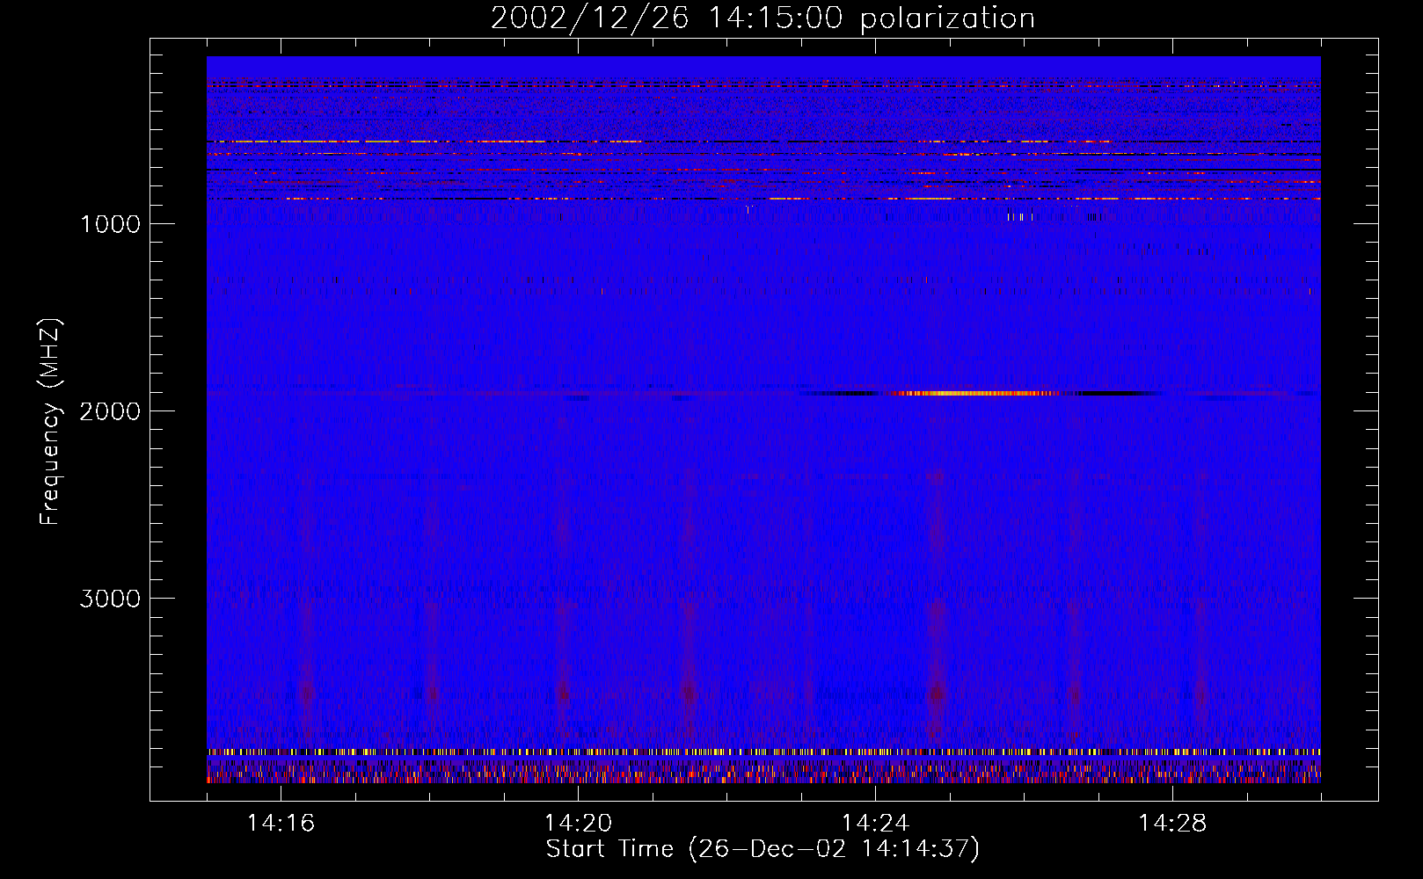Click the plot title "2002/12/26 14:15:00 polarization"
The height and width of the screenshot is (879, 1423).
click(x=763, y=18)
